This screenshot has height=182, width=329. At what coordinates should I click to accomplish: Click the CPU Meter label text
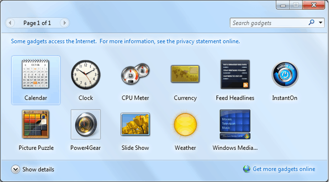135,98
